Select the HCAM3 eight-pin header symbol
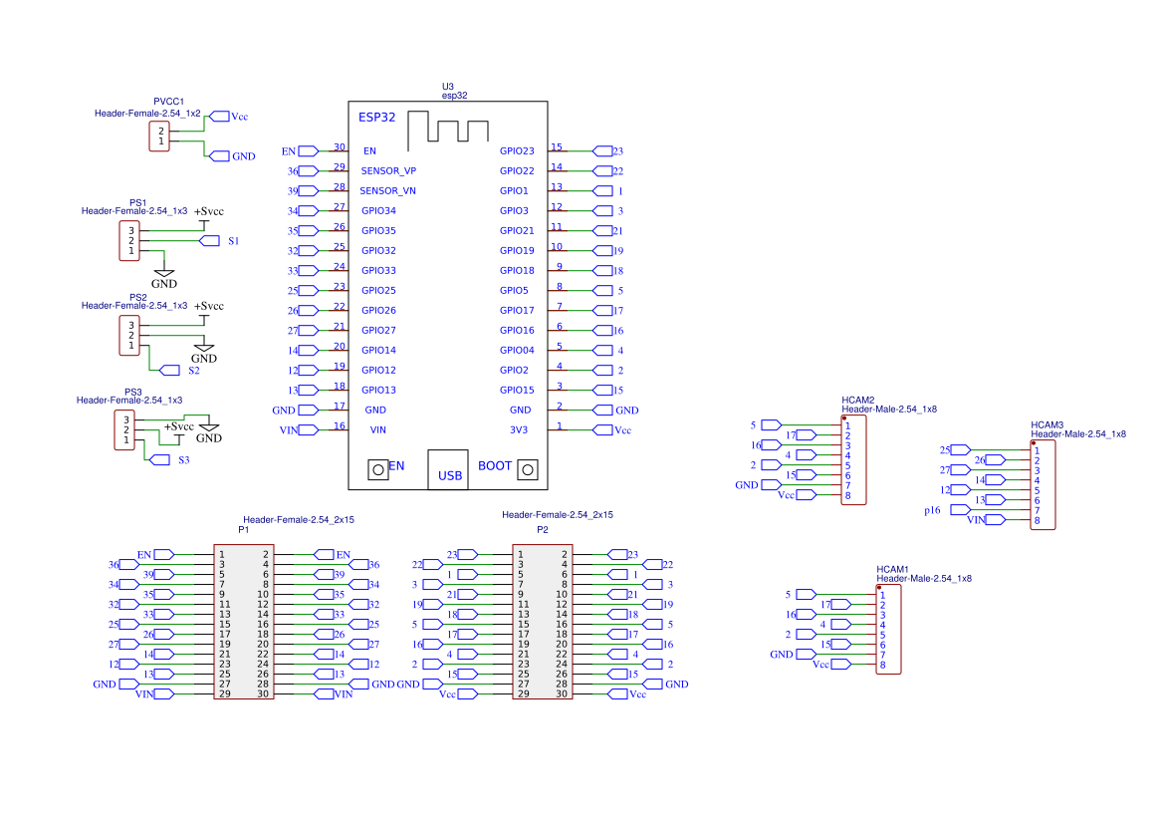The width and height of the screenshot is (1164, 824). [x=1043, y=485]
